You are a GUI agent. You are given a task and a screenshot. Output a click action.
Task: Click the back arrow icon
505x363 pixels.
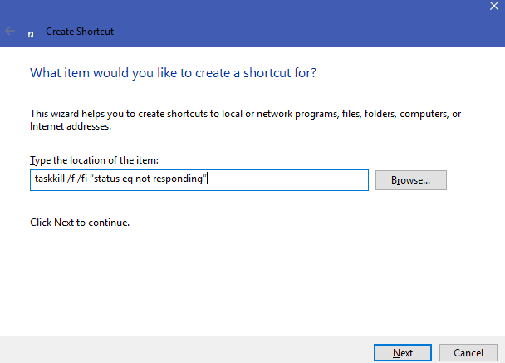pyautogui.click(x=10, y=32)
